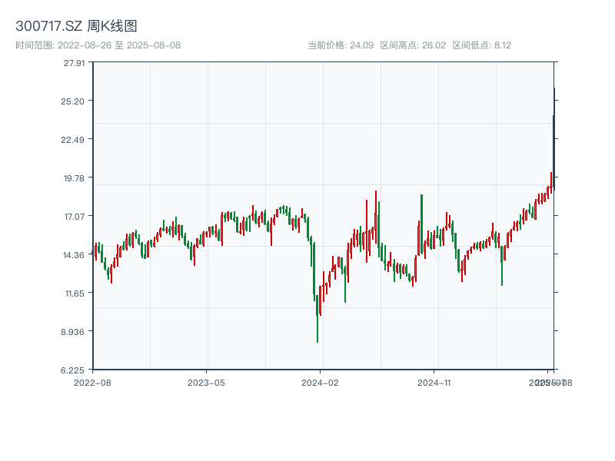This screenshot has height=461, width=615.
Task: Click the tallest latest candle at right edge
Action: [553, 138]
